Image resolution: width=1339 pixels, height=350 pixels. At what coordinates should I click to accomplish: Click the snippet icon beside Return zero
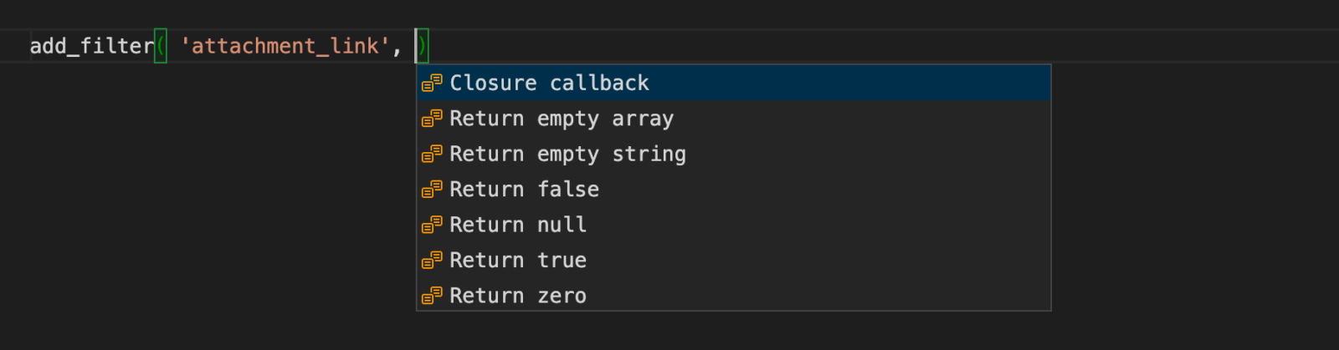pyautogui.click(x=432, y=295)
